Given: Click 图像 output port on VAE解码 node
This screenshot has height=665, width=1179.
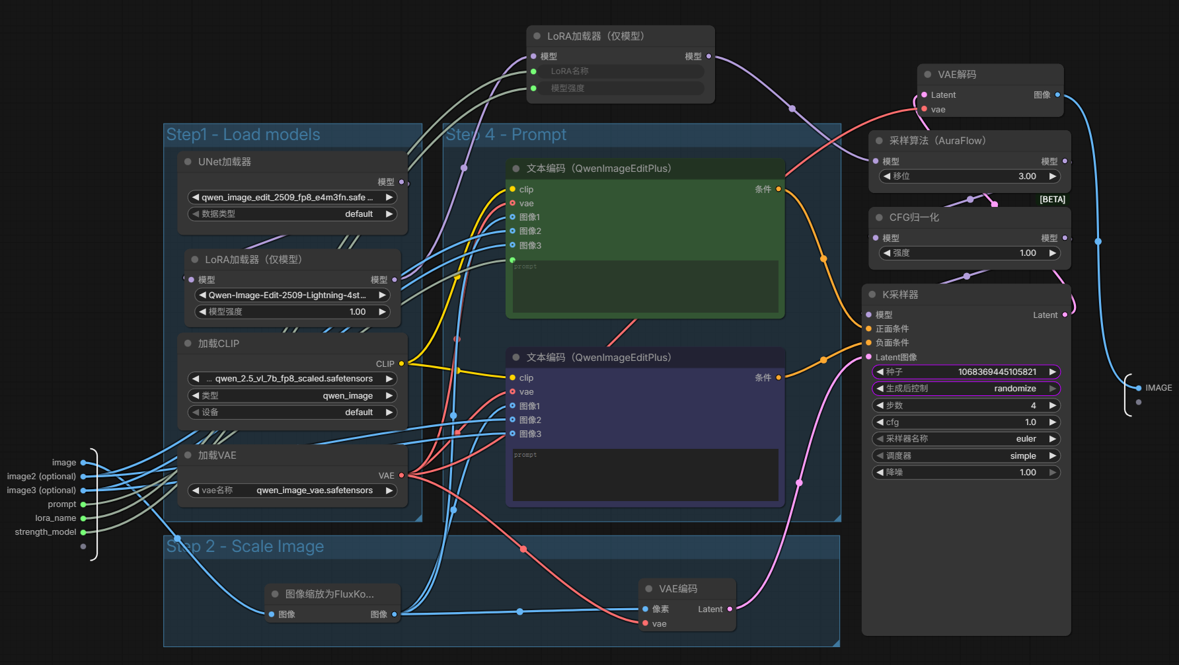Looking at the screenshot, I should tap(1057, 95).
